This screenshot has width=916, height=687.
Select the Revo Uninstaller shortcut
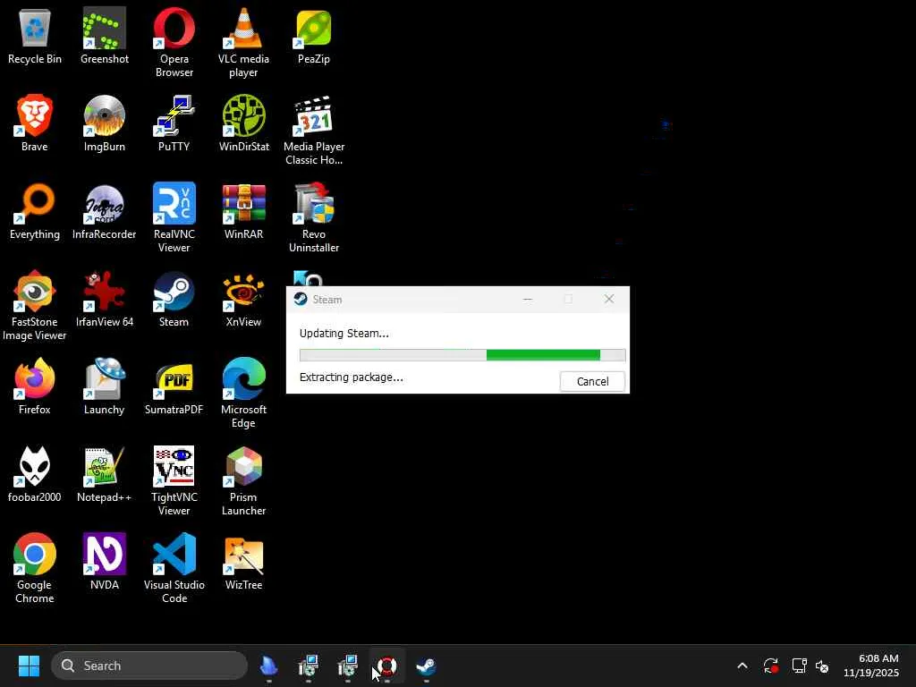[x=314, y=218]
